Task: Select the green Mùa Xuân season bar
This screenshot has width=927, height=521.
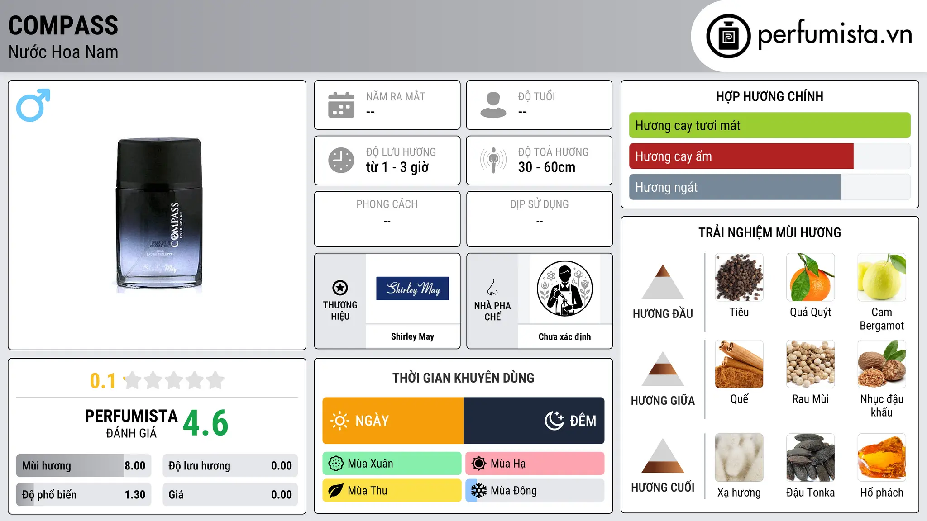Action: [x=392, y=464]
